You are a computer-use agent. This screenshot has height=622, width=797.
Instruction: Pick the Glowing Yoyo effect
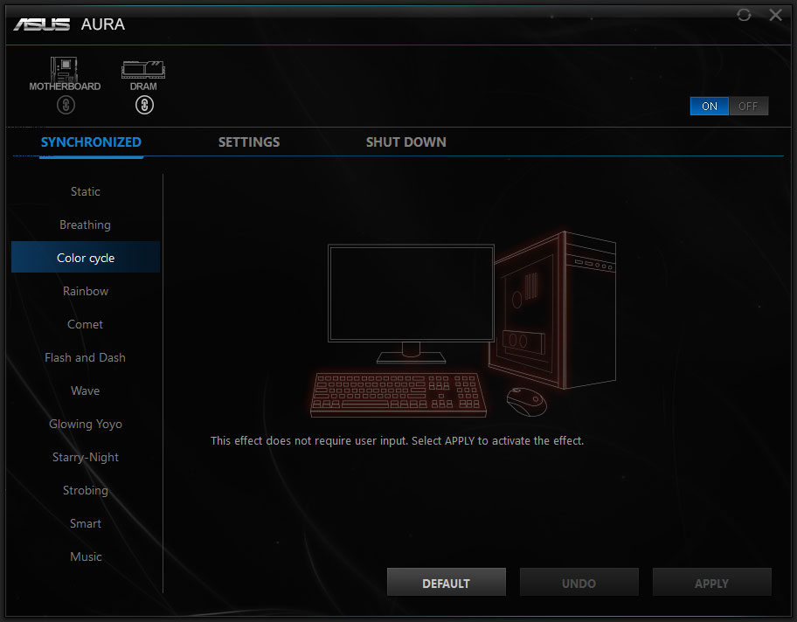[x=86, y=424]
